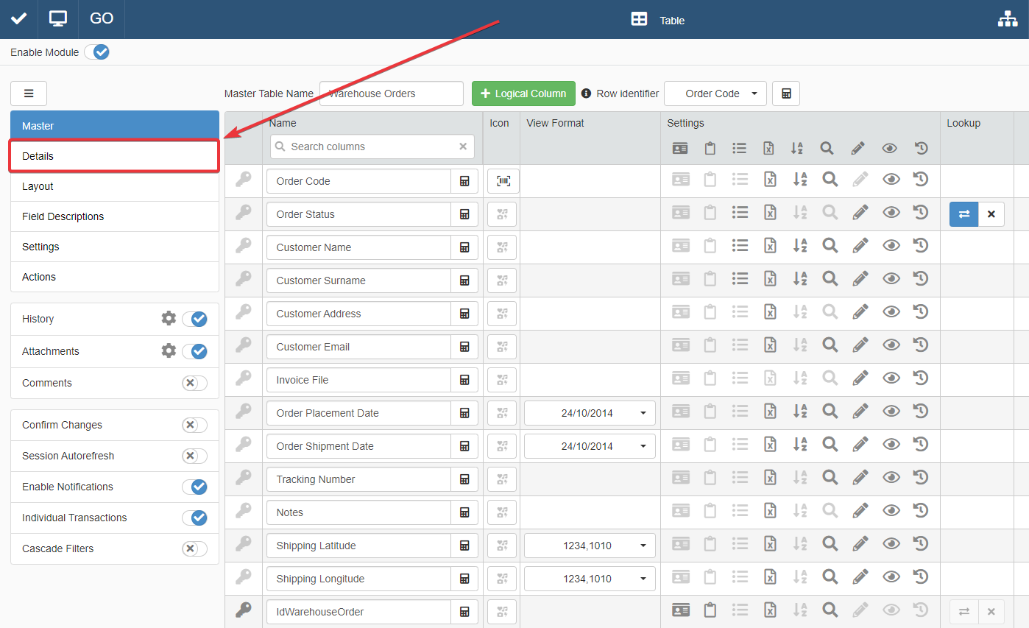Click the Logical Column button
This screenshot has width=1029, height=628.
[x=523, y=94]
